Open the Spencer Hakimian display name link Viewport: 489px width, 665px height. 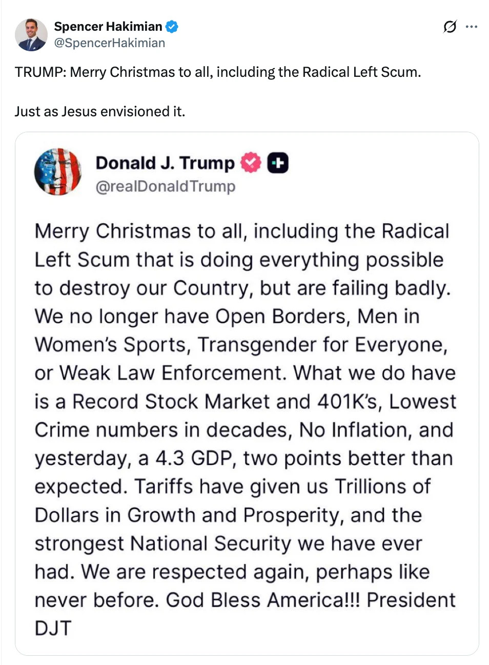pos(108,27)
